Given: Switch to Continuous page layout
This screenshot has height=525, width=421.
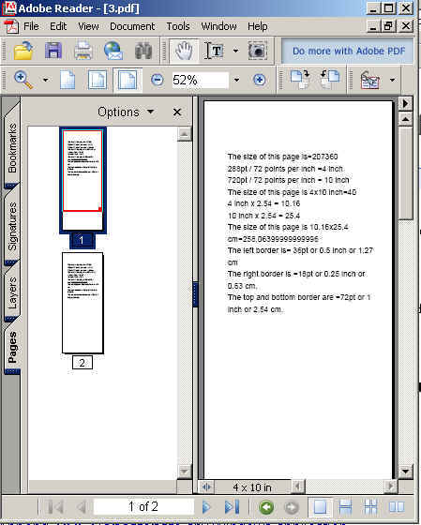Looking at the screenshot, I should [x=345, y=507].
